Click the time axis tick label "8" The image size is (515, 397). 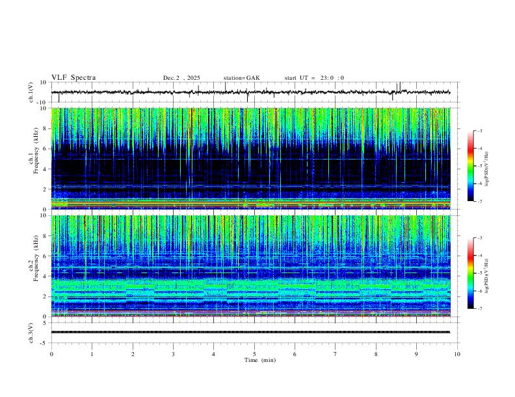click(376, 354)
